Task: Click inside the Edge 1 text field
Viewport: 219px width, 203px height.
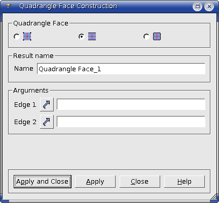Action: point(131,104)
